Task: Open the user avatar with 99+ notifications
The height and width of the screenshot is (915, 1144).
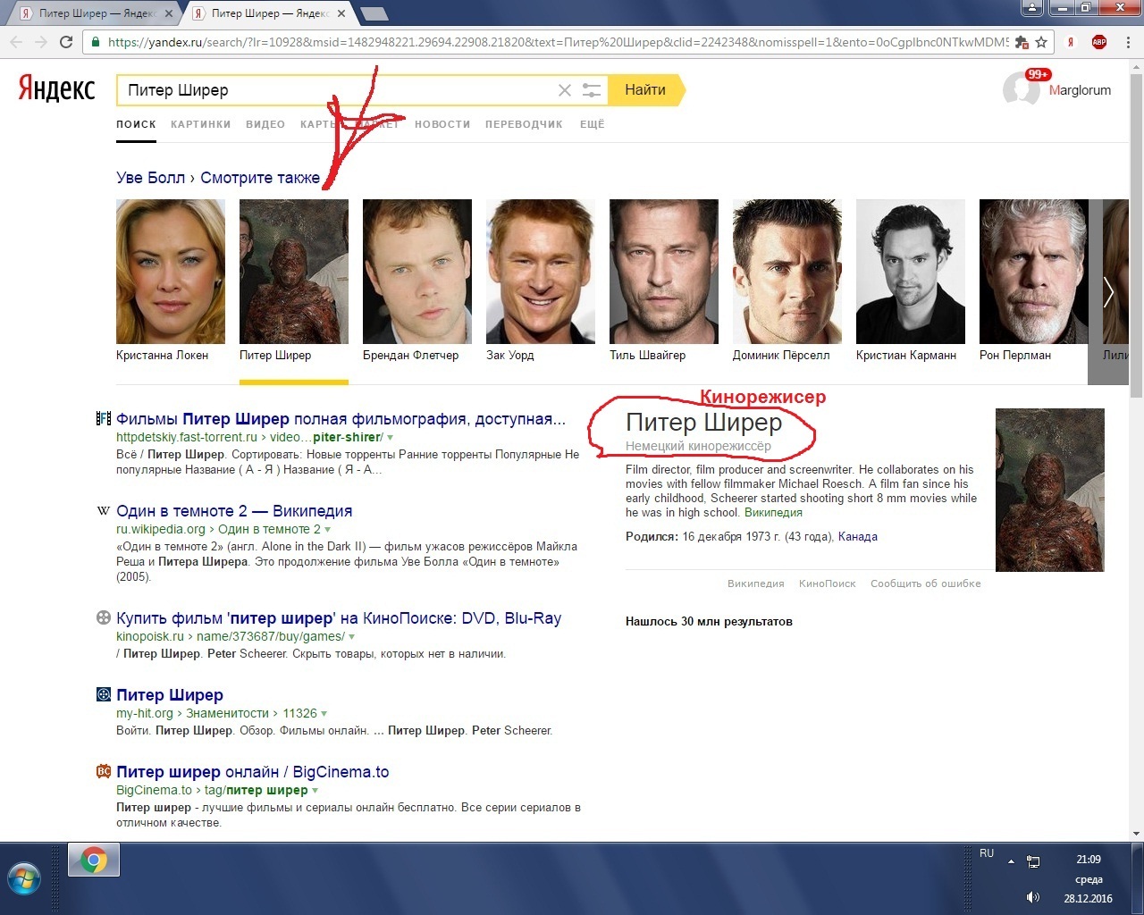Action: 1021,88
